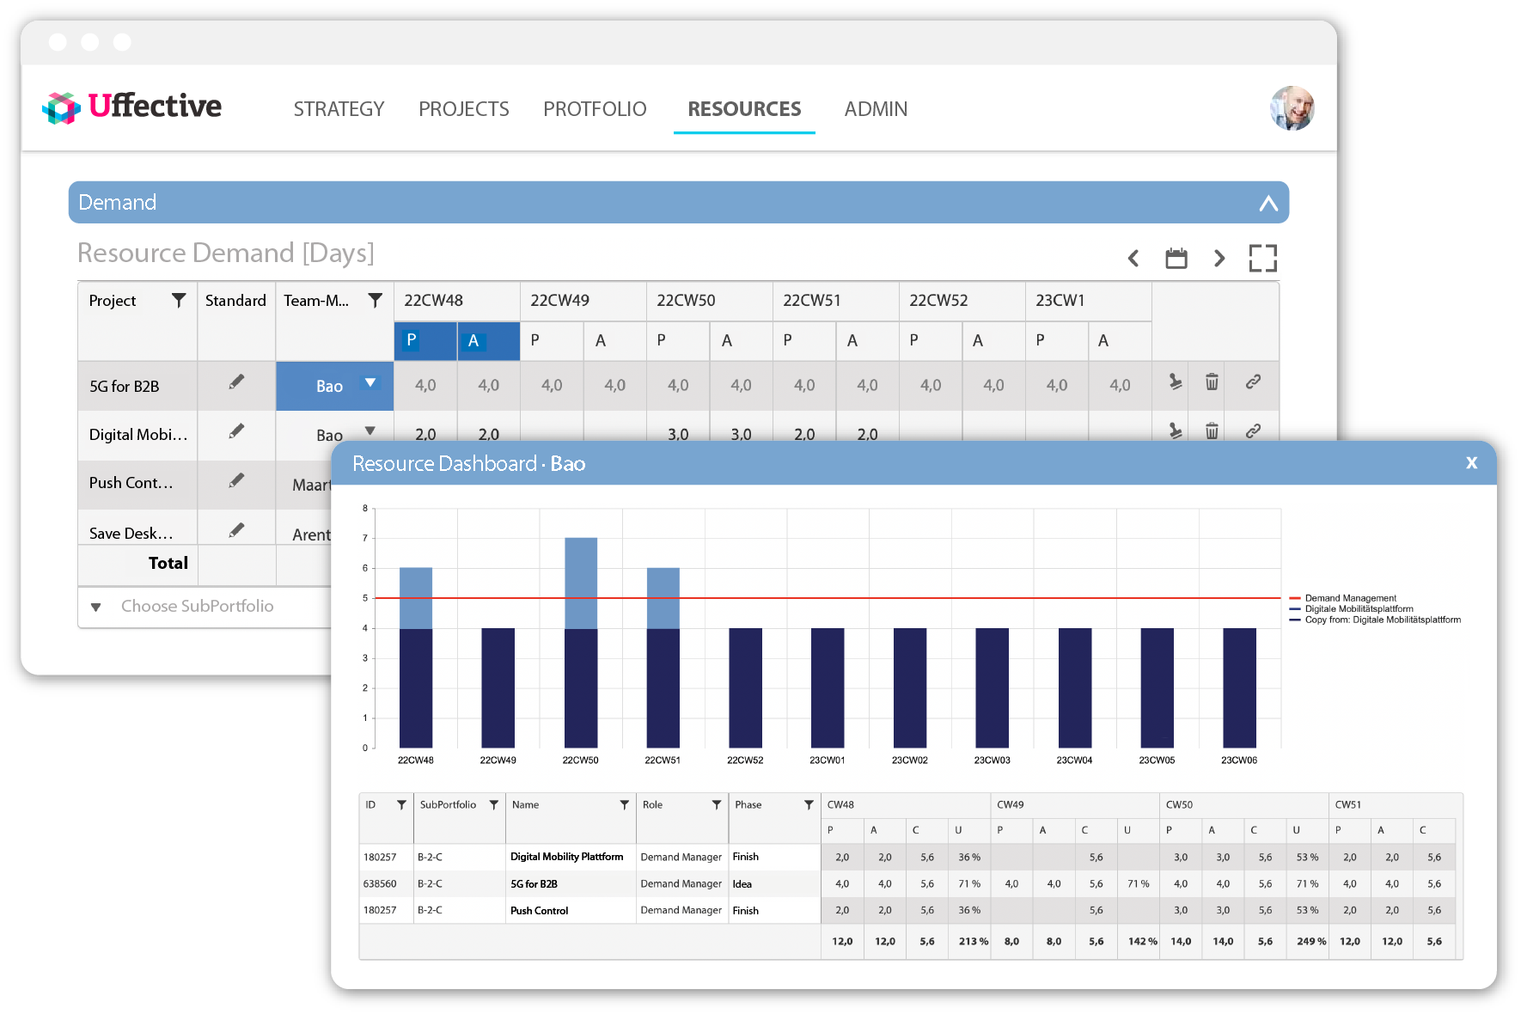Click the next period arrow

[x=1219, y=258]
